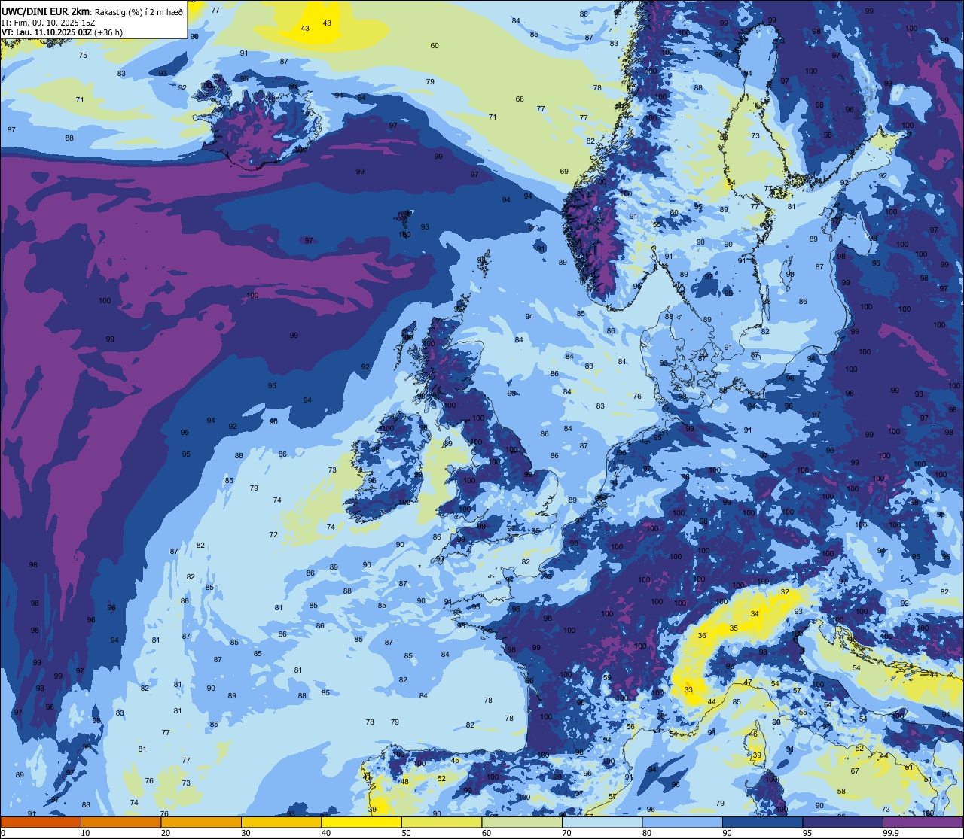Click the 'Rakastig (%) í 2 m hæð' label
The image size is (964, 839).
point(139,11)
